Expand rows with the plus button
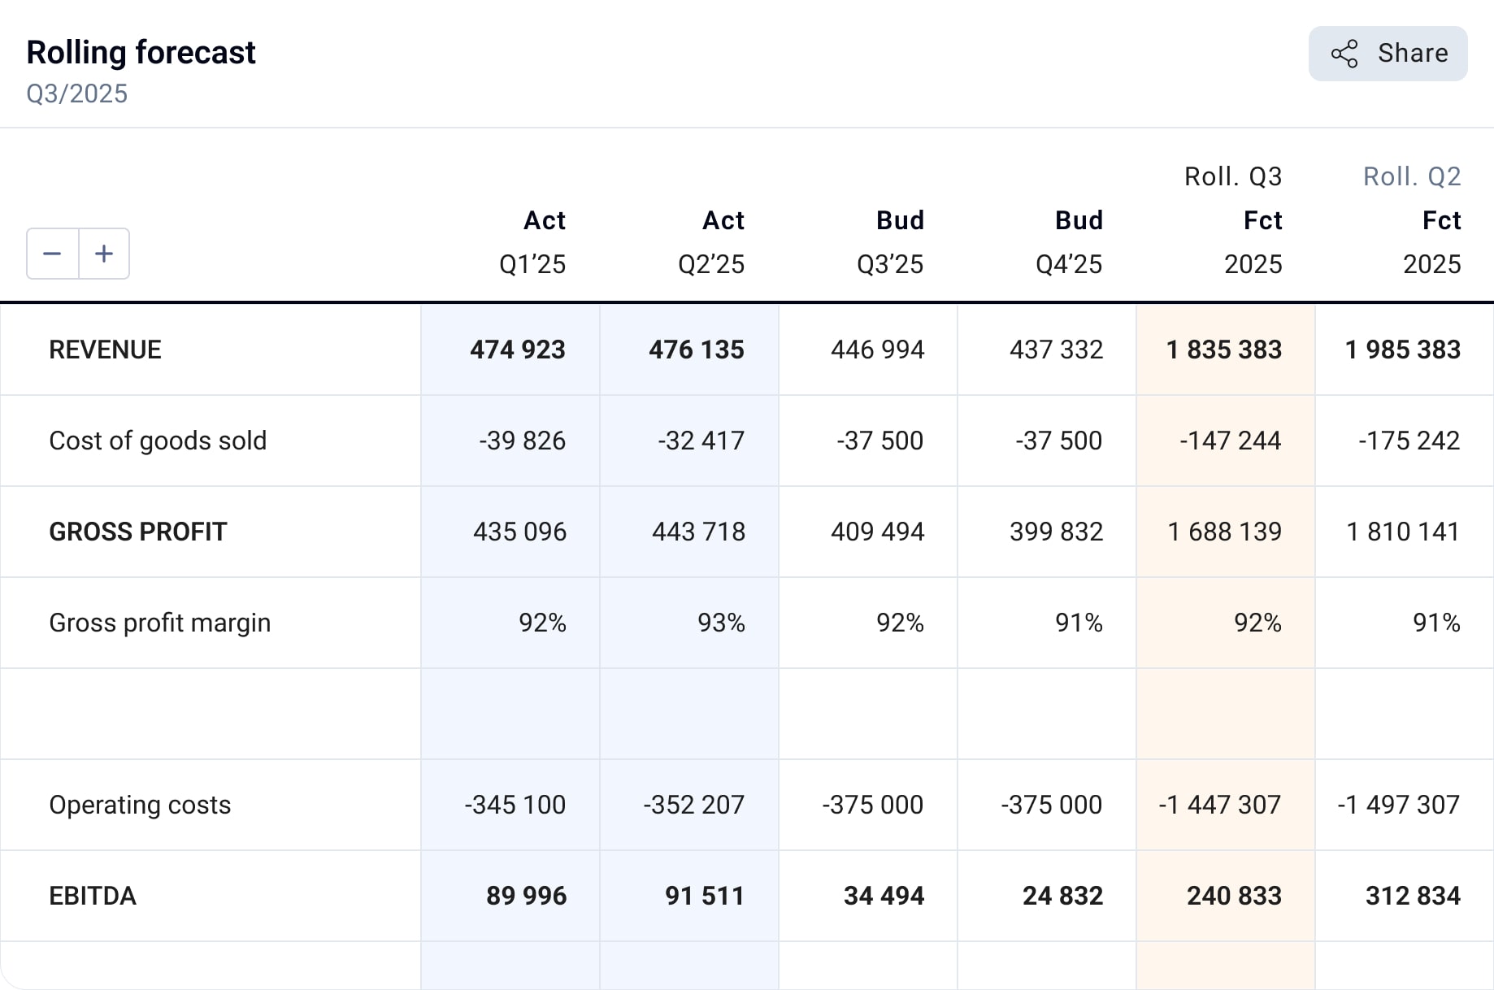The height and width of the screenshot is (990, 1494). tap(104, 254)
